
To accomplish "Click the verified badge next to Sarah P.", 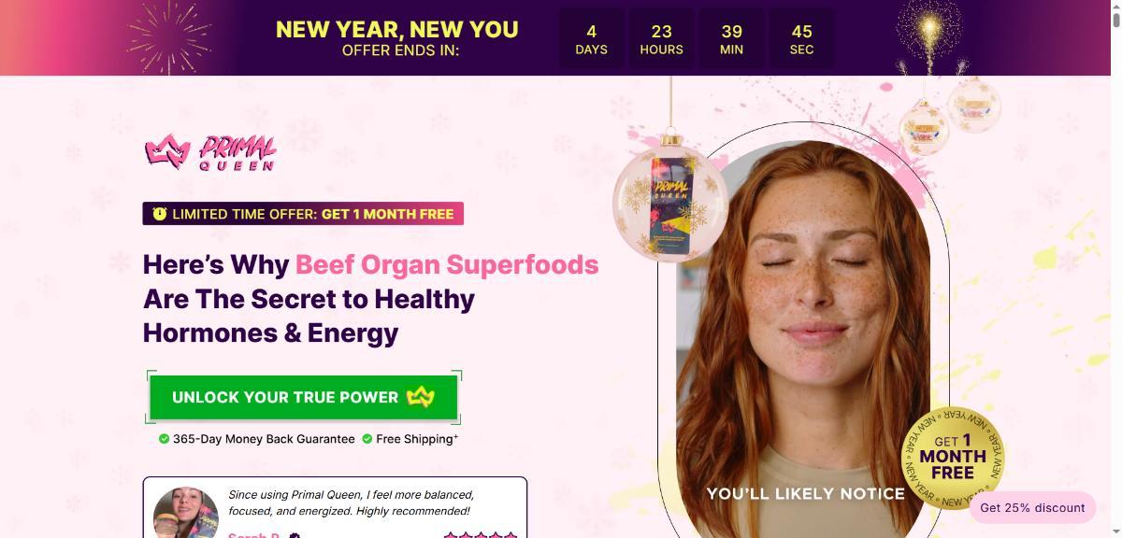I will (295, 536).
